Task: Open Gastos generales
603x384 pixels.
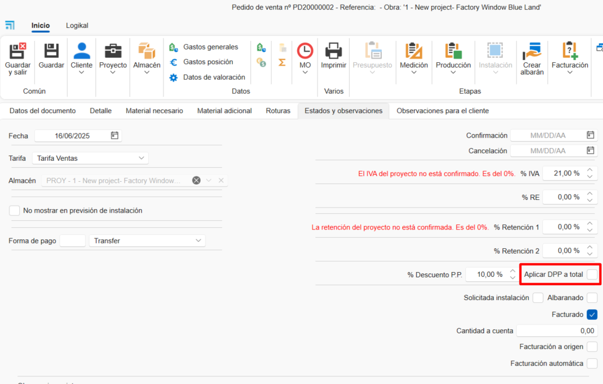Action: click(x=204, y=47)
